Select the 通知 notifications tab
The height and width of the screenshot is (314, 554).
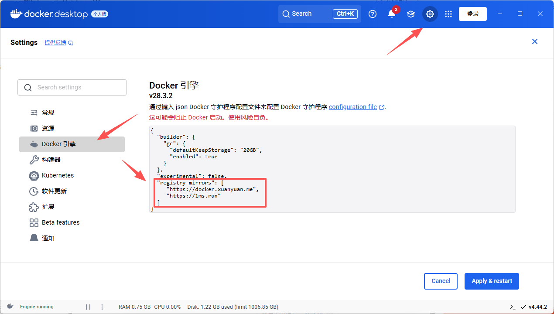[72, 238]
